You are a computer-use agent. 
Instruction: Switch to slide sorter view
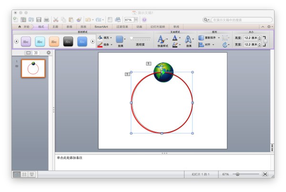point(24,174)
